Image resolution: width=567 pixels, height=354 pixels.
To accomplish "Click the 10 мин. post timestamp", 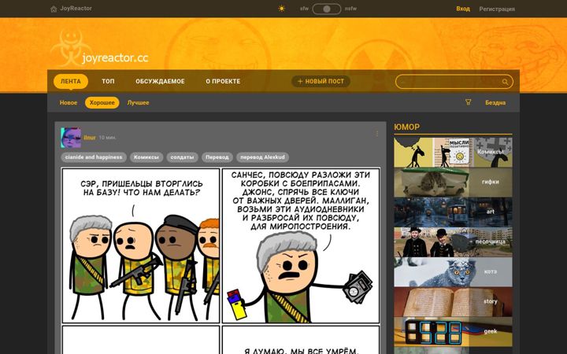I will coord(107,138).
